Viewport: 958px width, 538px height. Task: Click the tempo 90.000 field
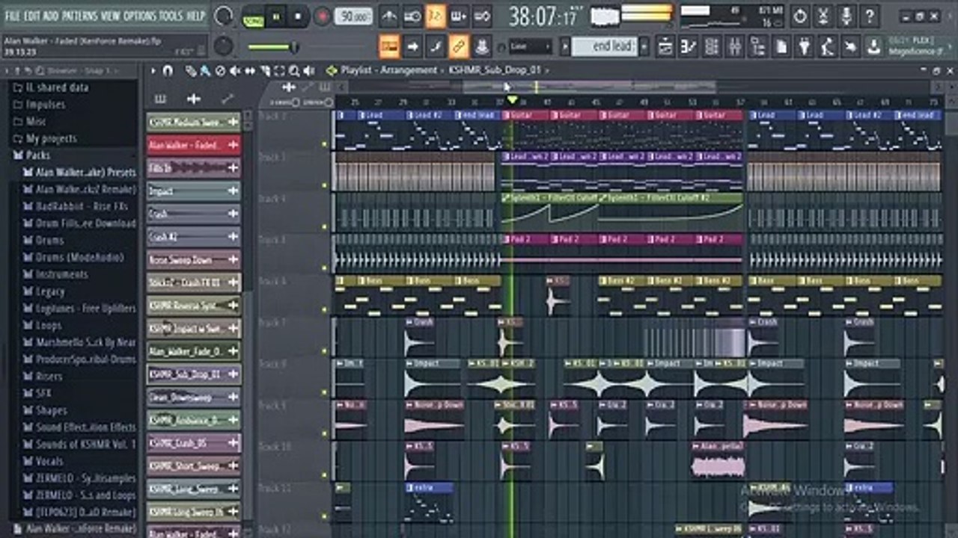[x=353, y=16]
